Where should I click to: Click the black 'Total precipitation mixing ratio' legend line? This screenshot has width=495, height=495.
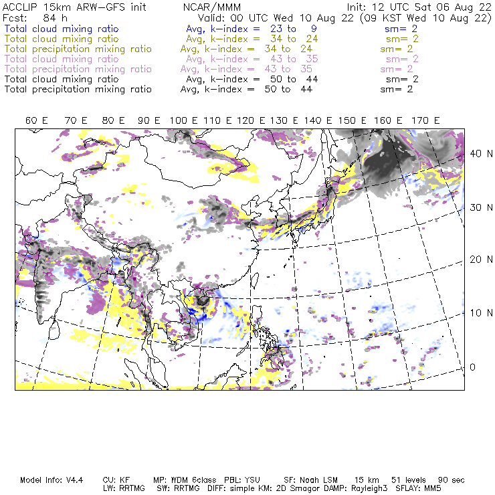[x=78, y=90]
